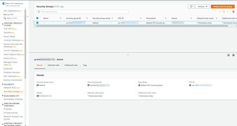This screenshot has width=237, height=126.
Task: Copy the Security group ID in Details
Action: coord(88,85)
